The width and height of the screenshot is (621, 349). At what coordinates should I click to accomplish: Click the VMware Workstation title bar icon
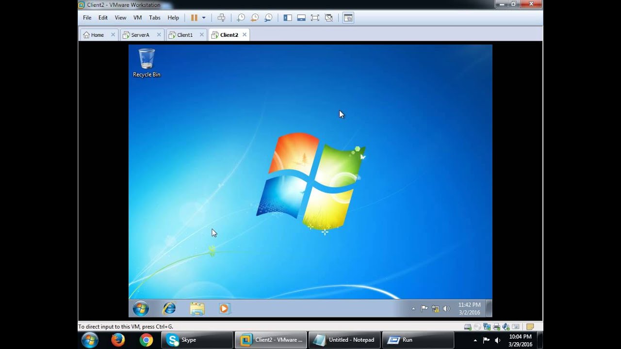82,5
